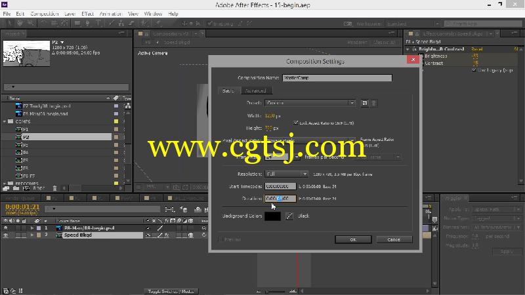Select the Clone Stamp tool
This screenshot has width=525, height=295.
click(x=121, y=23)
